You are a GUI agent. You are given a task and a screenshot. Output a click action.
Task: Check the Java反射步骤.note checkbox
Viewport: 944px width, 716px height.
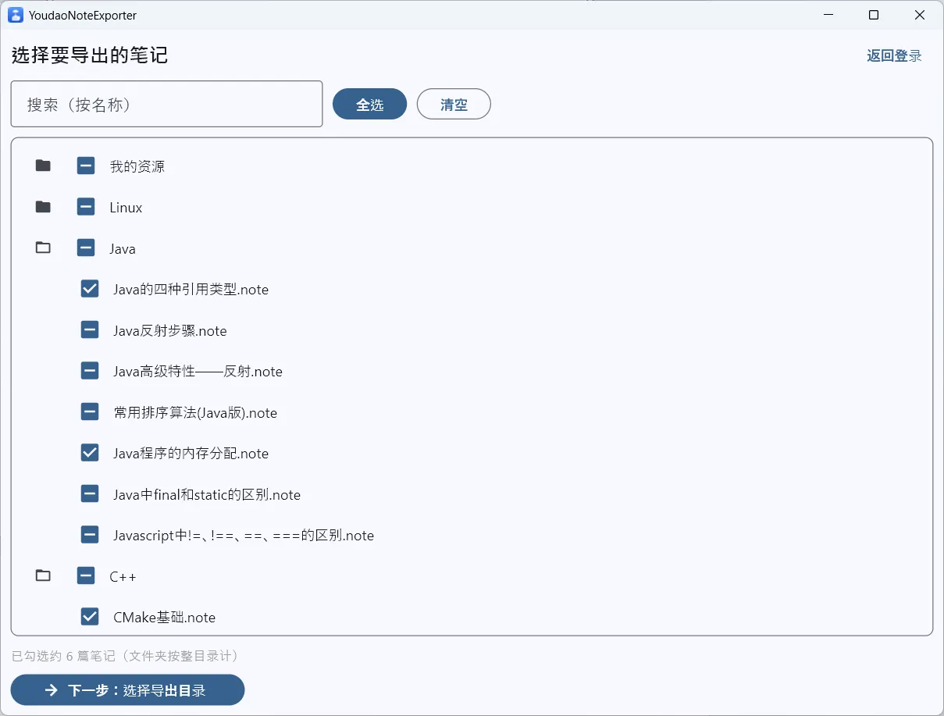(90, 330)
